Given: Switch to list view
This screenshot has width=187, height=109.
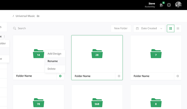Looking at the screenshot, I should pyautogui.click(x=178, y=29).
